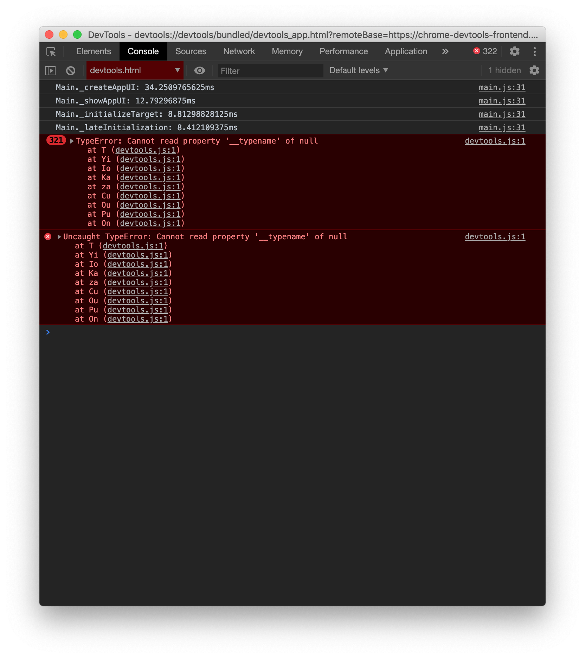Collapse the Uncaught TypeError stack triangle
The image size is (585, 658).
pos(59,237)
